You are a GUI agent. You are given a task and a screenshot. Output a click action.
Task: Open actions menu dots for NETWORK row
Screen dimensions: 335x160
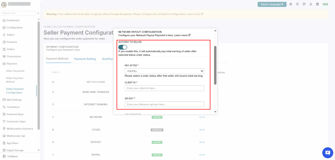[x=202, y=117]
